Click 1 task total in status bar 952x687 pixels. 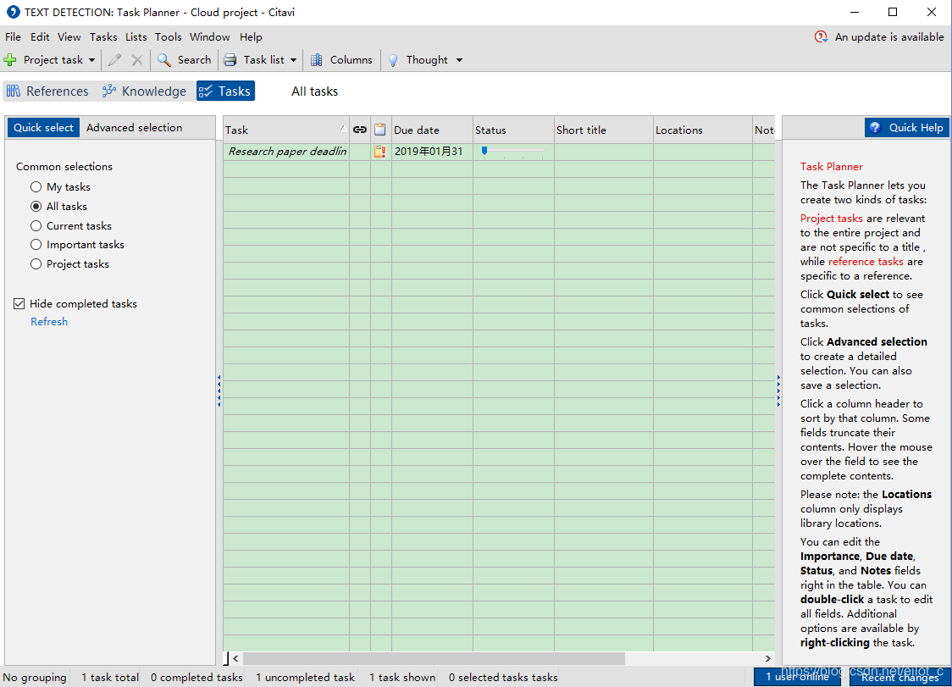[110, 678]
